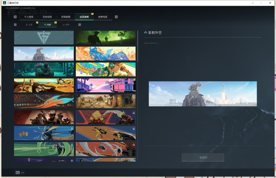The image size is (276, 178).
Task: Click the key hint left of the sub-tab row
Action: coord(15,25)
